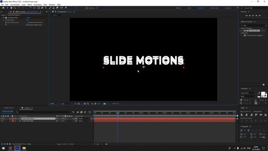Jump to the first frame in Preview
Image resolution: width=268 pixels, height=151 pixels.
coord(246,16)
